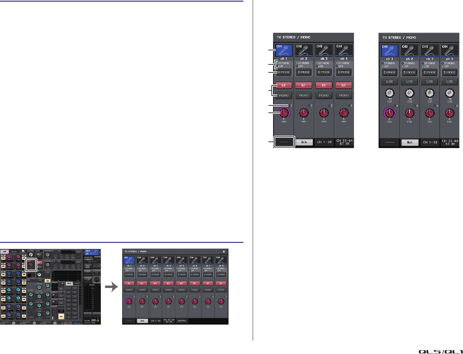Toggle the ST button for ch 6
Viewport: 463px width, 354px height.
click(195, 283)
